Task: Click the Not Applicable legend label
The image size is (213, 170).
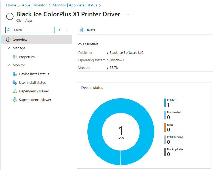Action: tap(175, 149)
